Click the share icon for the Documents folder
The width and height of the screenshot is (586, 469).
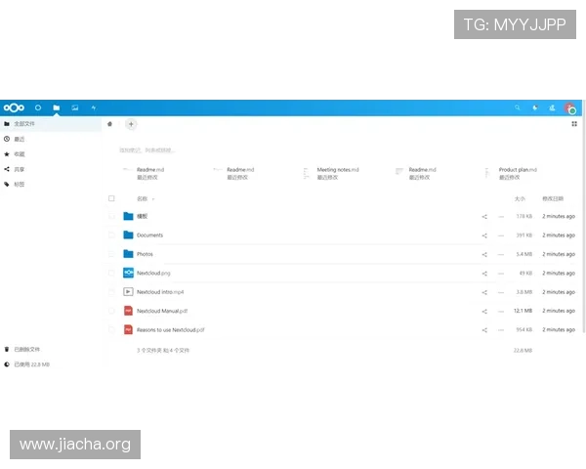(x=484, y=235)
